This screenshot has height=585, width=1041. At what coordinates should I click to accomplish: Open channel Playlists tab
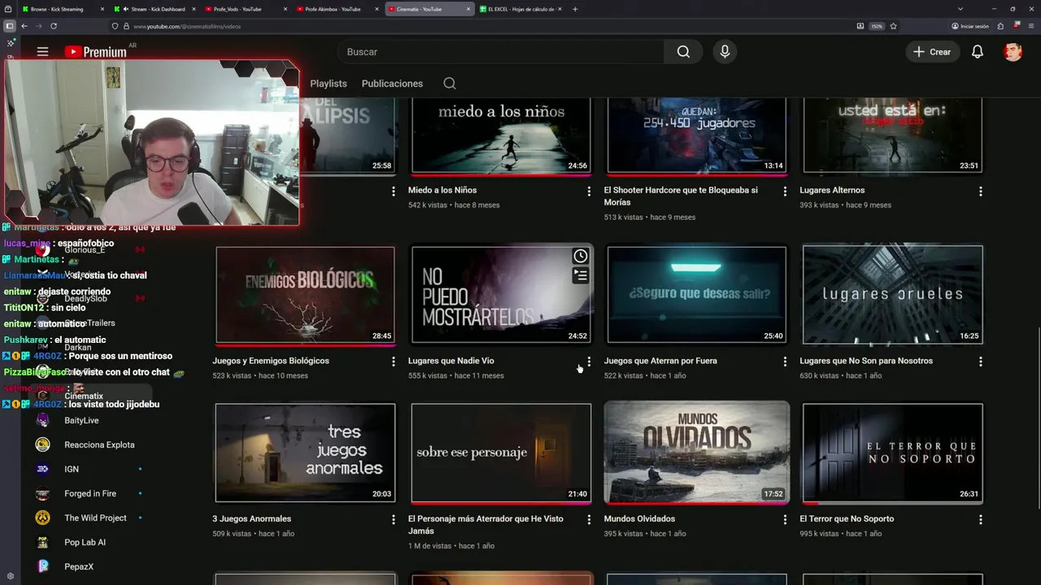329,84
